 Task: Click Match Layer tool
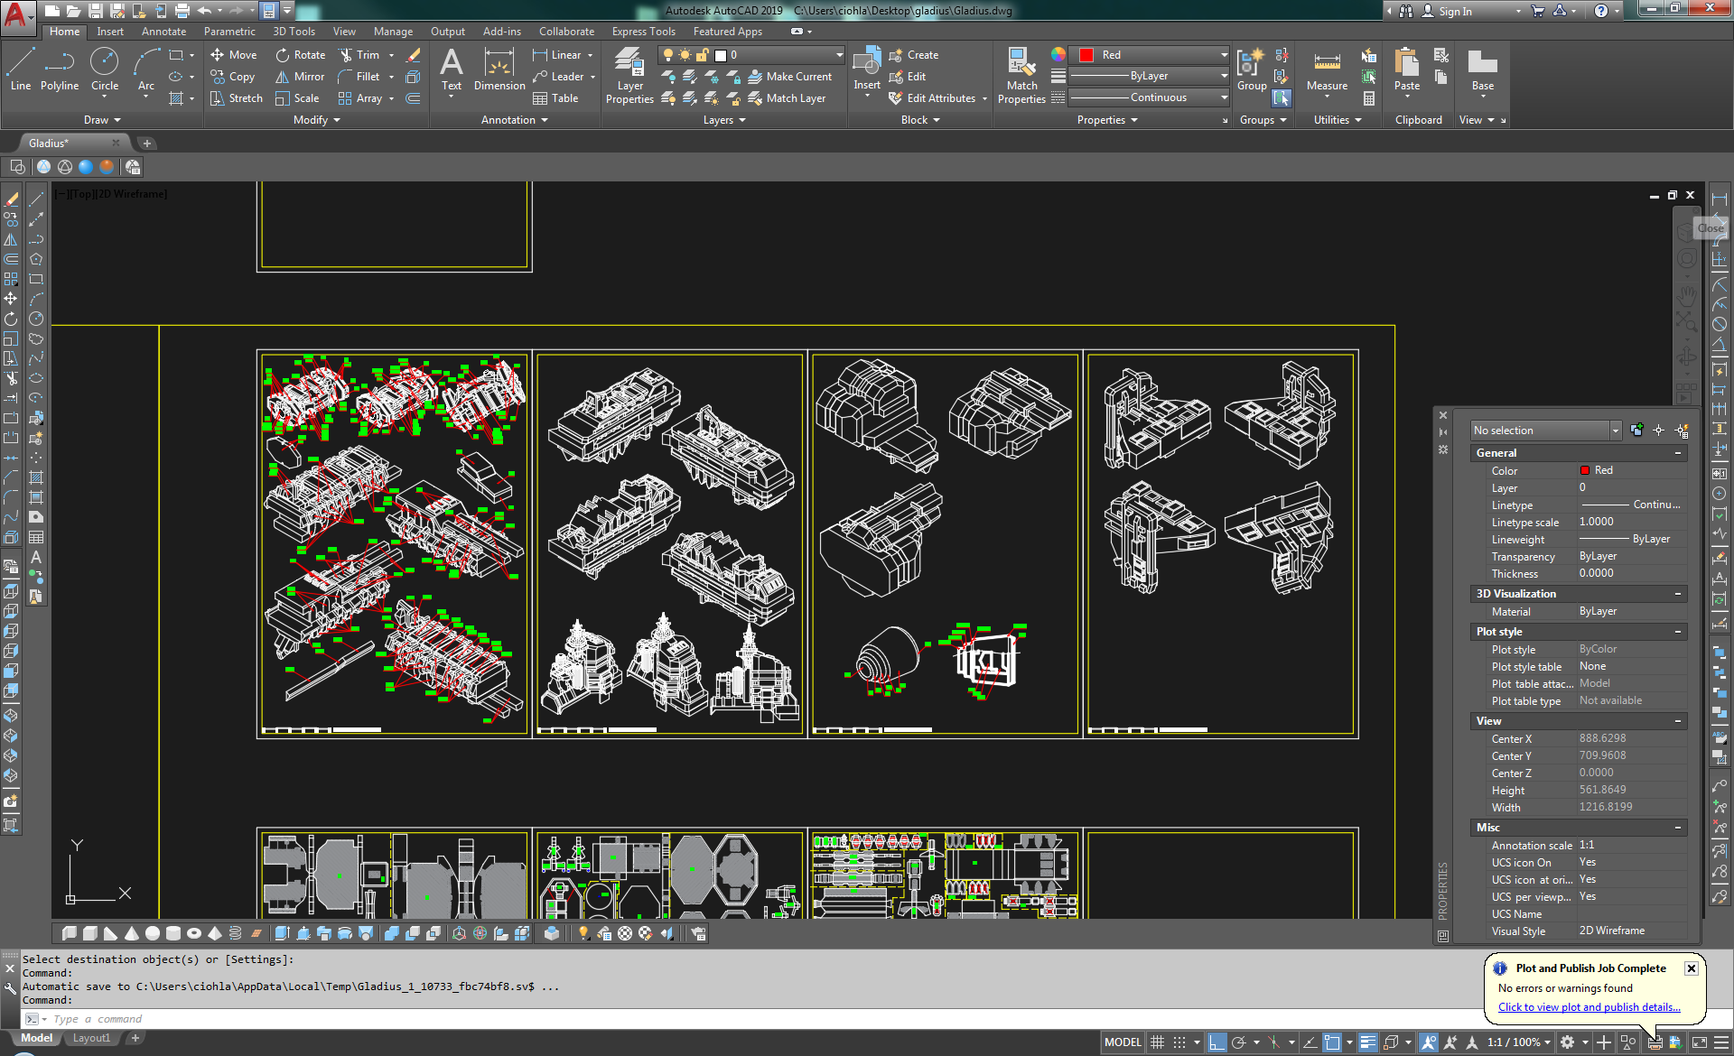787,98
